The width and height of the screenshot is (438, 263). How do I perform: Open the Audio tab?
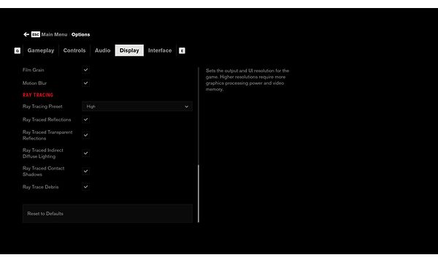[x=102, y=50]
